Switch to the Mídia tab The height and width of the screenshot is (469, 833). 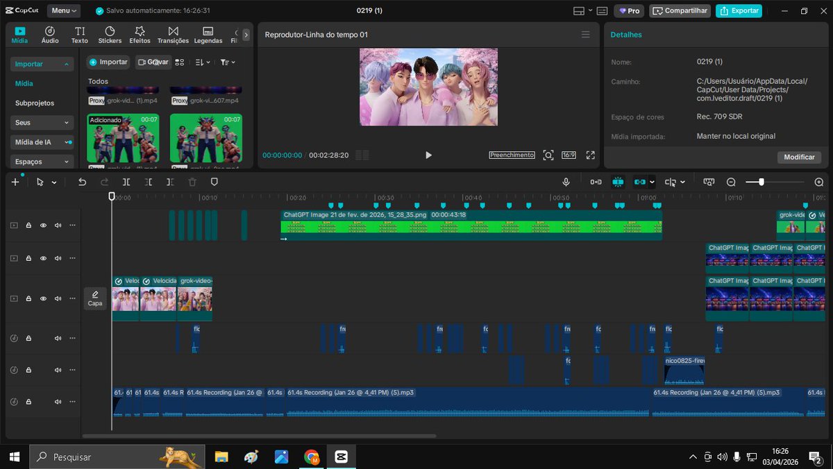pyautogui.click(x=19, y=35)
